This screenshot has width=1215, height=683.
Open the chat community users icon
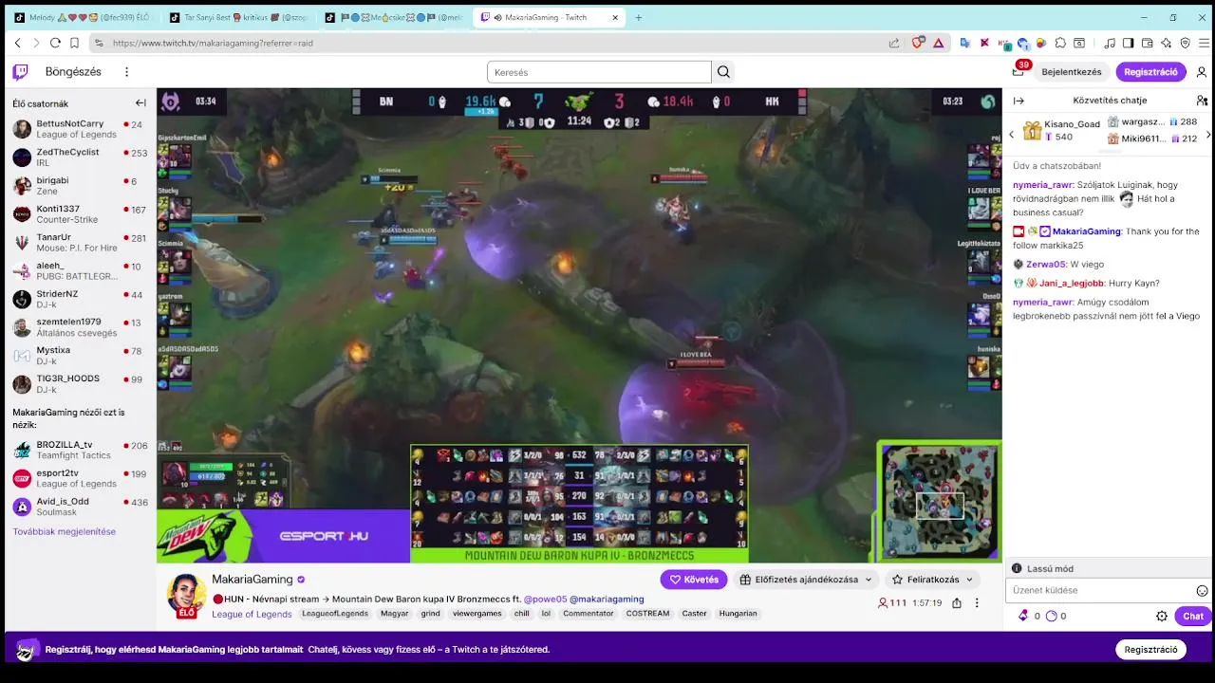[x=1202, y=101]
